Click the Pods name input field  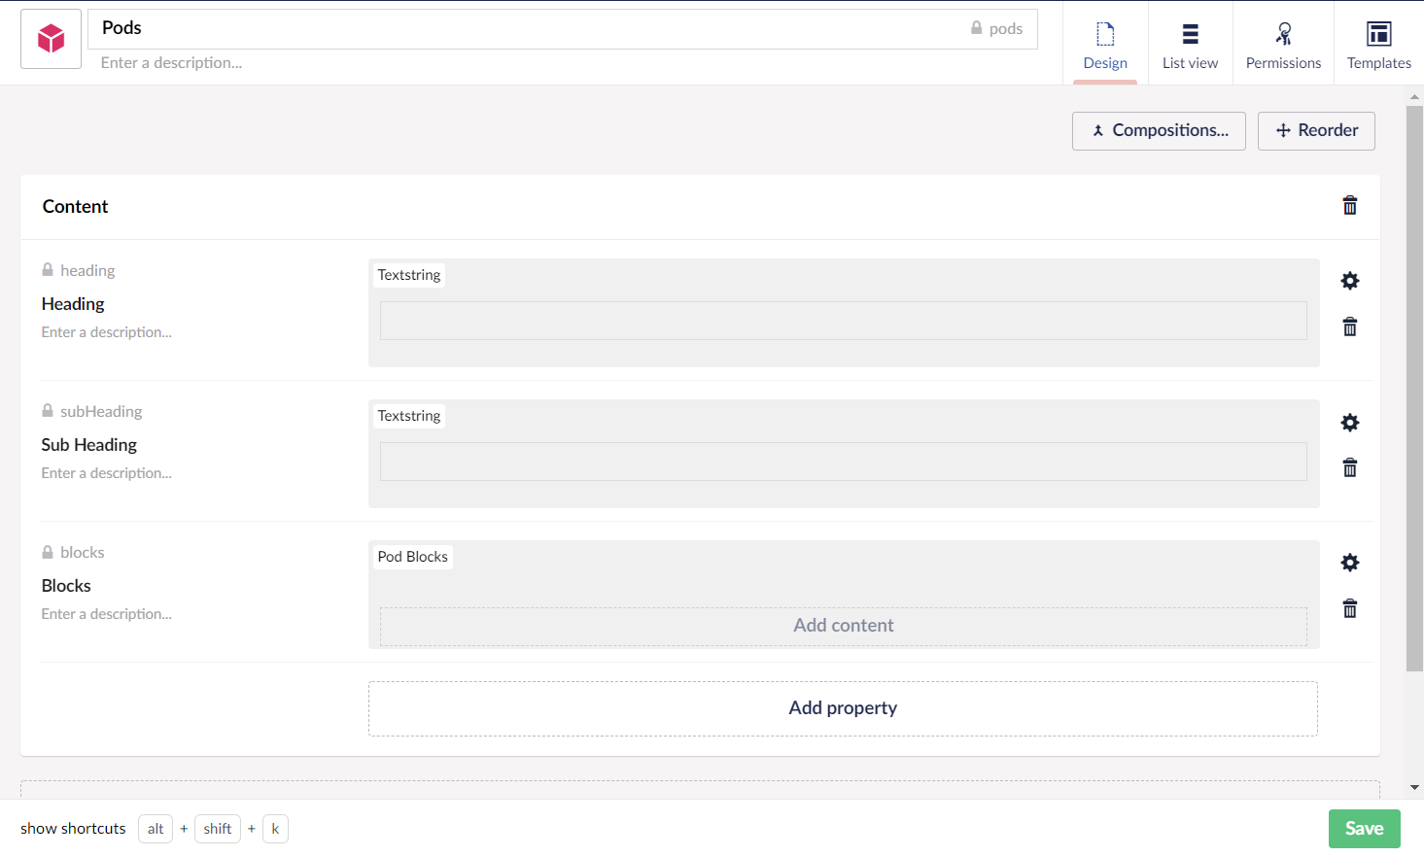tap(525, 28)
